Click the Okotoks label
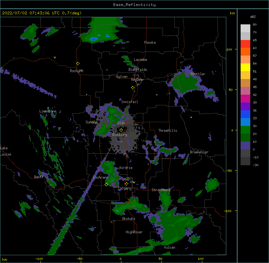 tap(129, 219)
